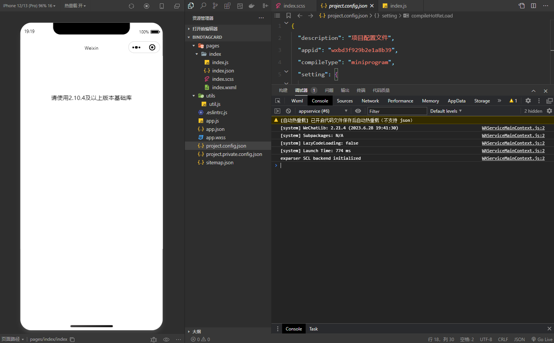Viewport: 554px width, 343px height.
Task: Open the Search magnifier in the activity bar
Action: click(203, 6)
